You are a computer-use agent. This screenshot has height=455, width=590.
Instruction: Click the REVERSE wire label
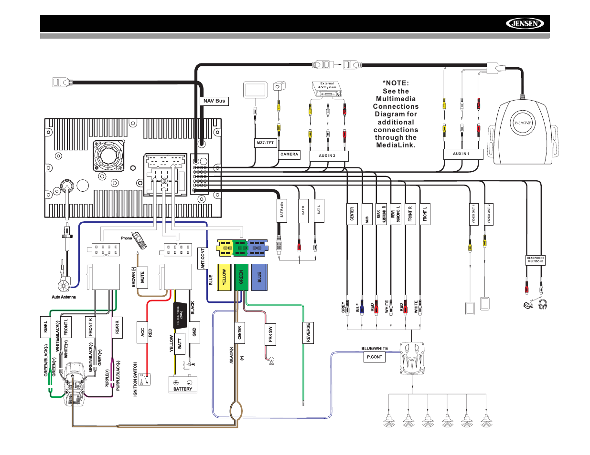tap(308, 332)
